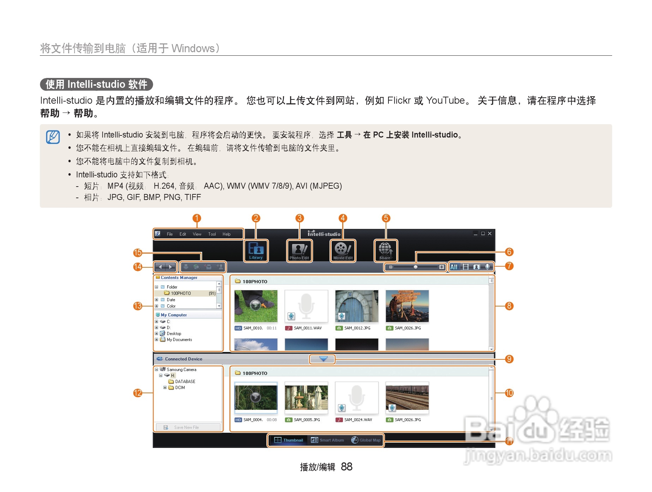Expand the Date tree node
This screenshot has height=492, width=652.
(x=157, y=299)
